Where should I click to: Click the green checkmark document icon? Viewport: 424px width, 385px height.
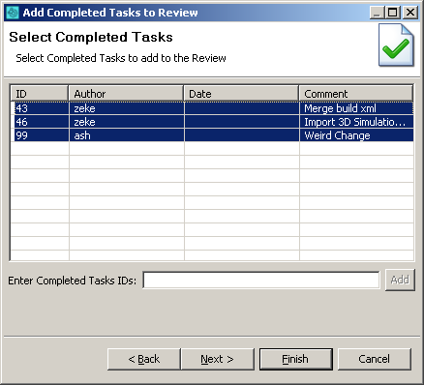[396, 44]
